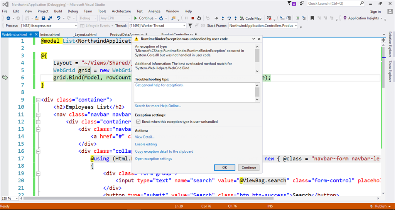Toggle a bookmark with the toolbar bookmark icon
This screenshot has height=210, width=395.
pos(312,18)
